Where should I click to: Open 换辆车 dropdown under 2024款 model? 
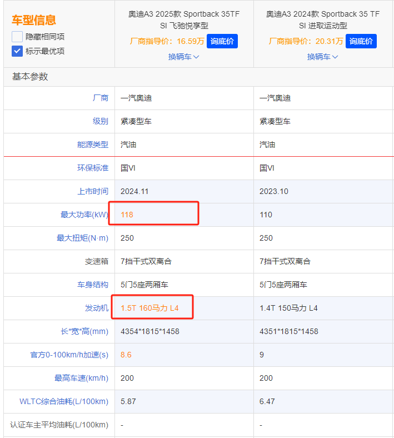[x=322, y=57]
